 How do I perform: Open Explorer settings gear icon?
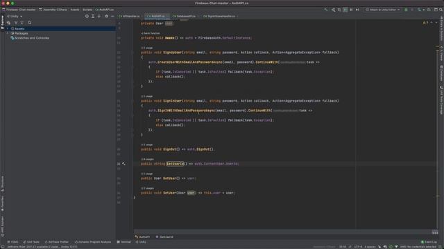(106, 17)
